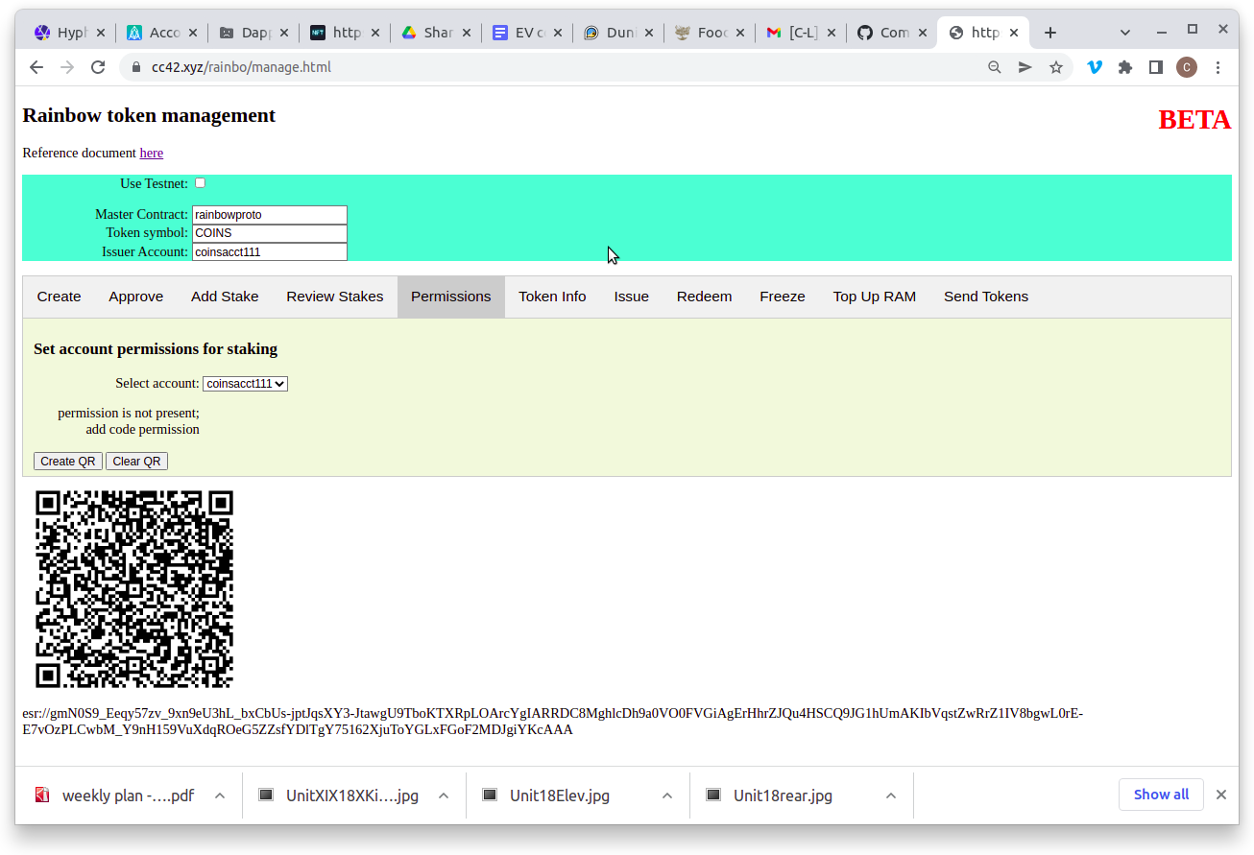Switch to the Token Info tab

(552, 297)
